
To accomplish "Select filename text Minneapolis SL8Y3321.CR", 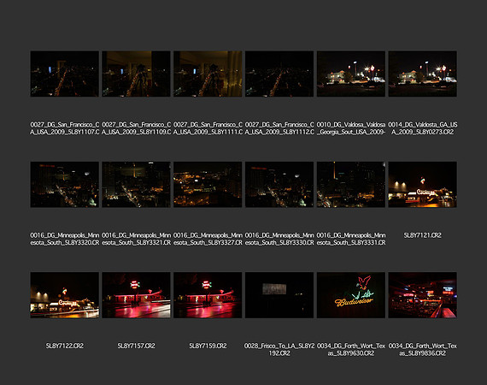I will point(136,239).
